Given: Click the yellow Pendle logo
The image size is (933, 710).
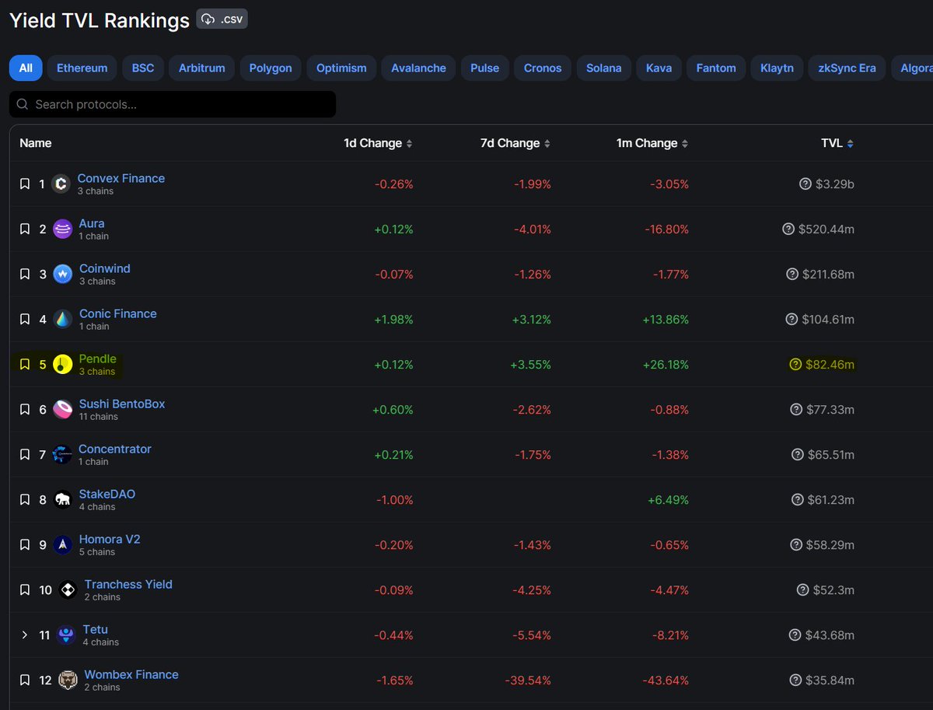Looking at the screenshot, I should tap(63, 365).
